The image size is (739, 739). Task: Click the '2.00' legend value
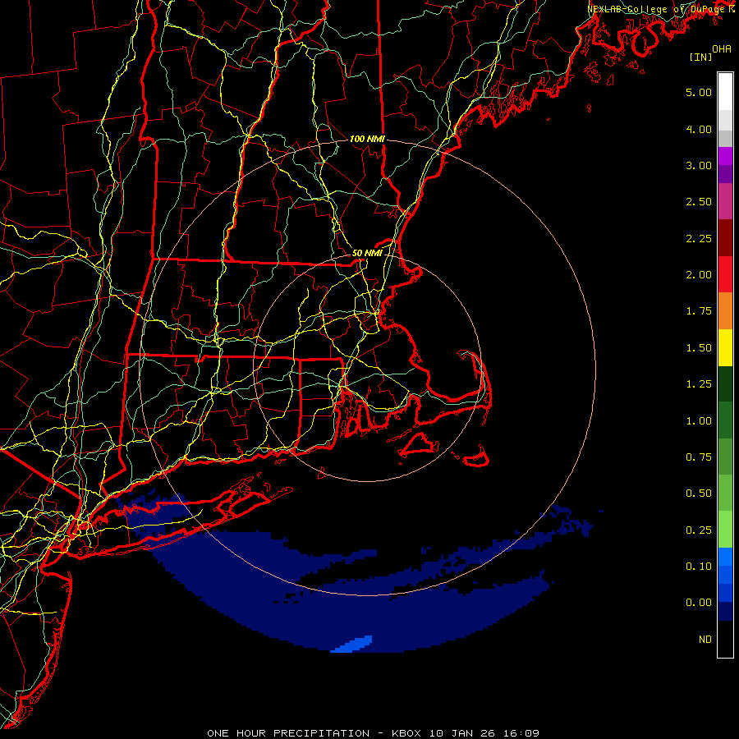point(699,275)
